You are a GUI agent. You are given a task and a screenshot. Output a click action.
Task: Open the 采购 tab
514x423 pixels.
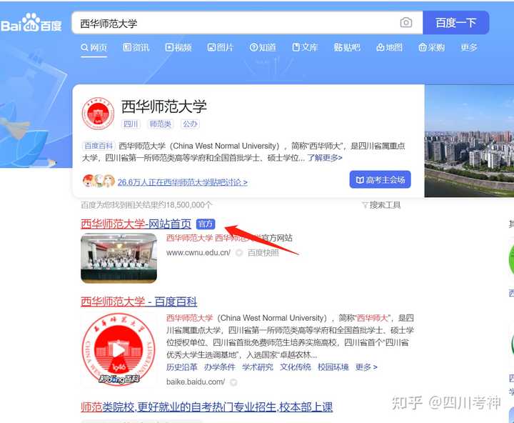click(431, 48)
